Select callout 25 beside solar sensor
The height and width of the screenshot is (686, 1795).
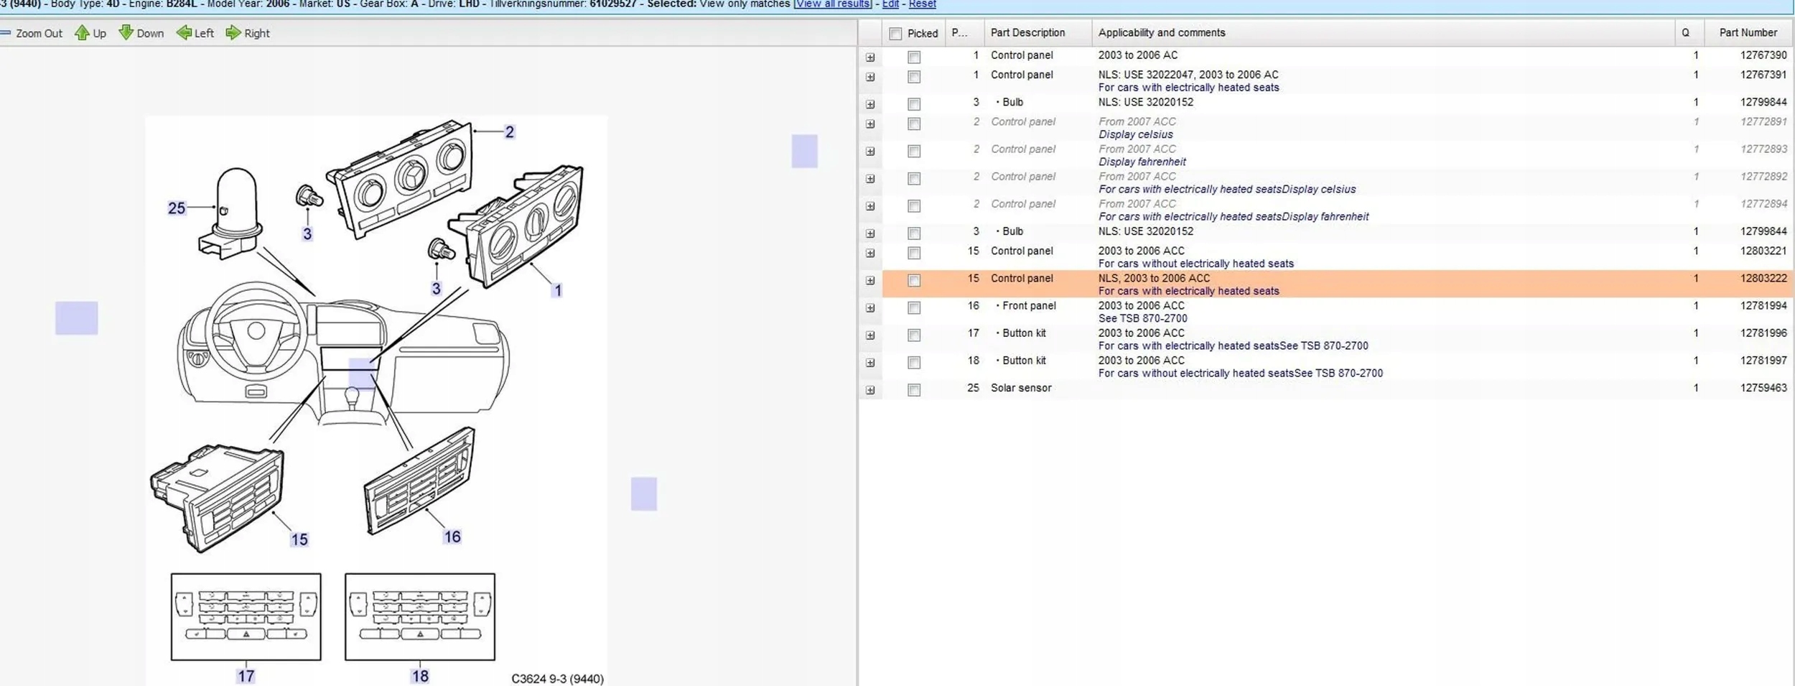click(177, 208)
